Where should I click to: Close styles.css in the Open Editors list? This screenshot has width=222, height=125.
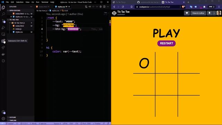click(x=11, y=17)
